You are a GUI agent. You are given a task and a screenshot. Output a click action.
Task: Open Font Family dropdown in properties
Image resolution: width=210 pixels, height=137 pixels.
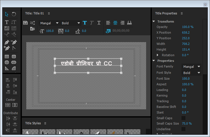pos(191,66)
